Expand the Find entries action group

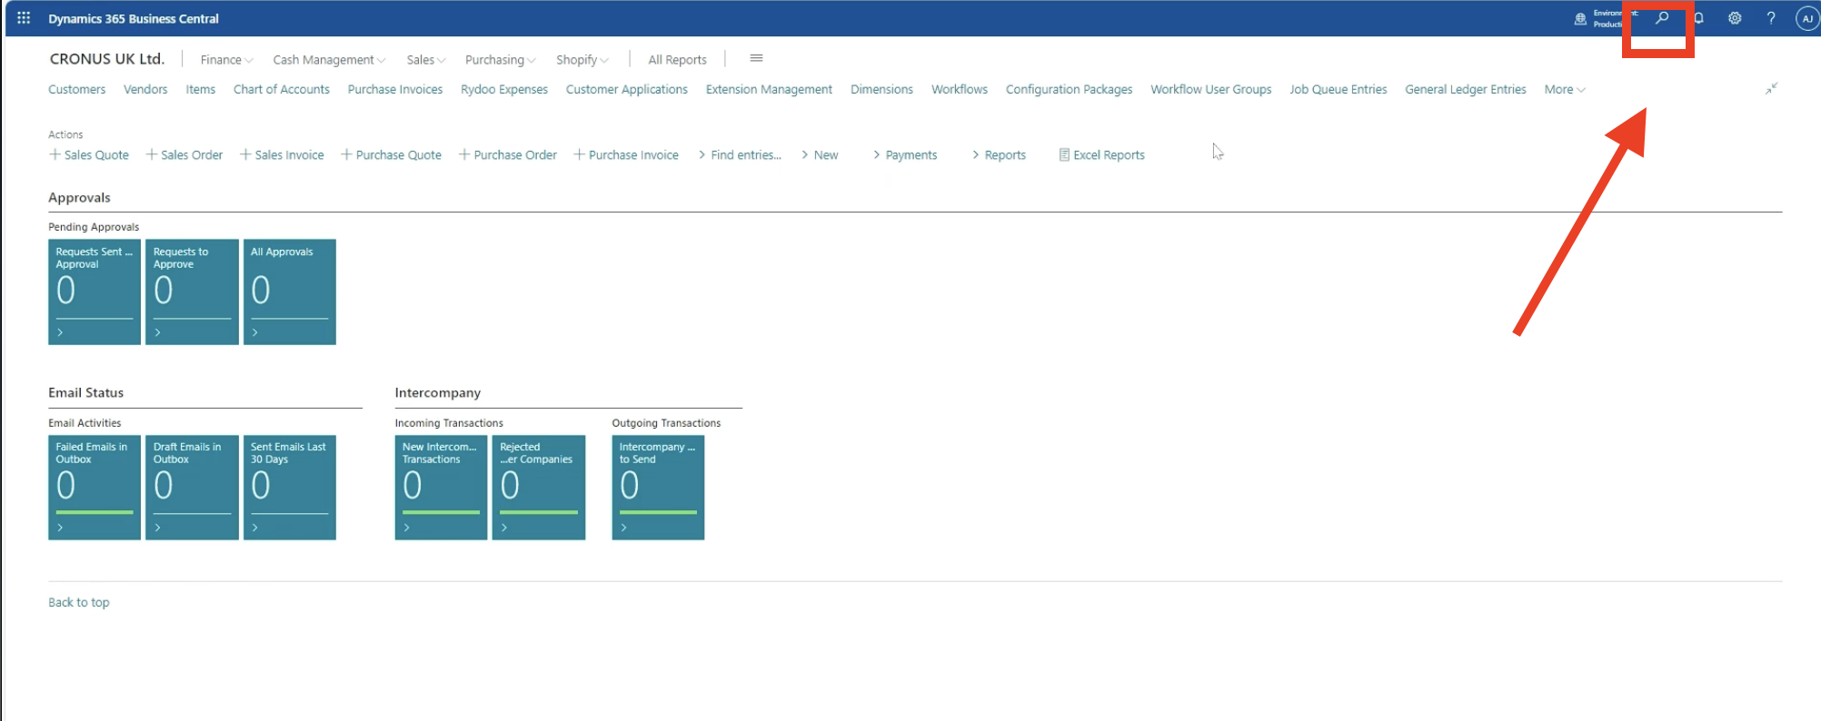pyautogui.click(x=740, y=155)
